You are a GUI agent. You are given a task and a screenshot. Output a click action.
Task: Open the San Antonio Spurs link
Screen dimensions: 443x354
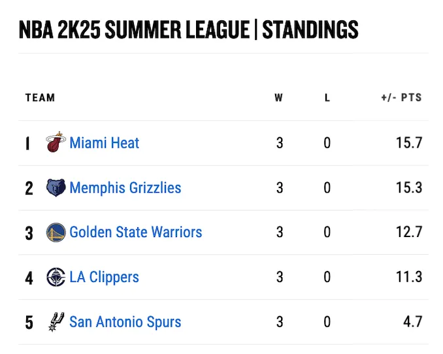(x=125, y=322)
